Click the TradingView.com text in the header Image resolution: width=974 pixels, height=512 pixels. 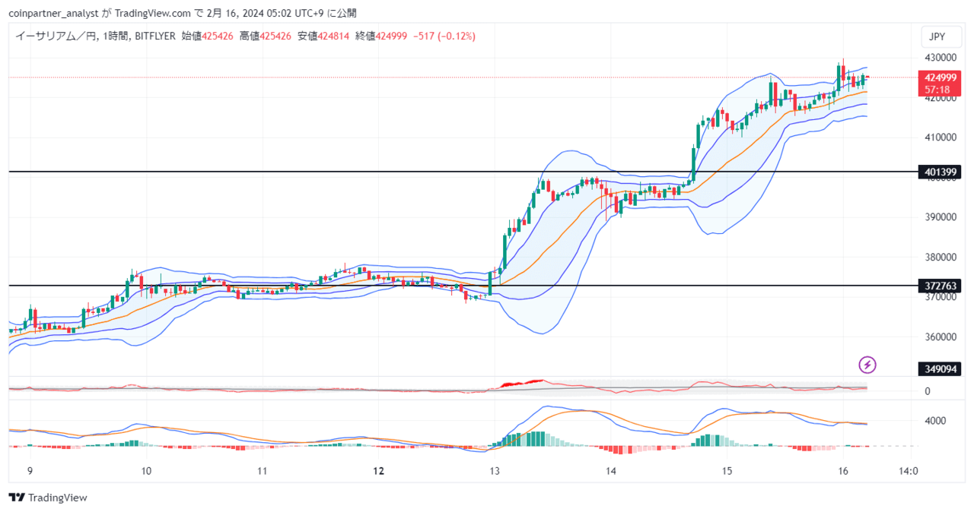(x=148, y=13)
